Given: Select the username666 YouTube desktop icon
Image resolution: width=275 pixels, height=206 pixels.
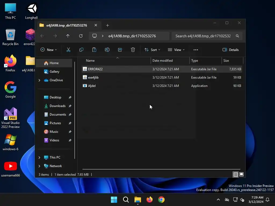Looking at the screenshot, I should (x=10, y=169).
